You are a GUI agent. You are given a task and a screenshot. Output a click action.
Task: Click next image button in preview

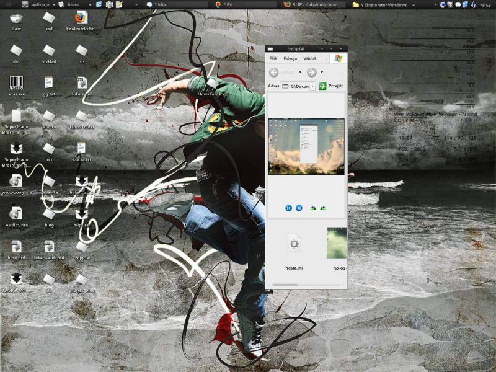[x=299, y=208]
